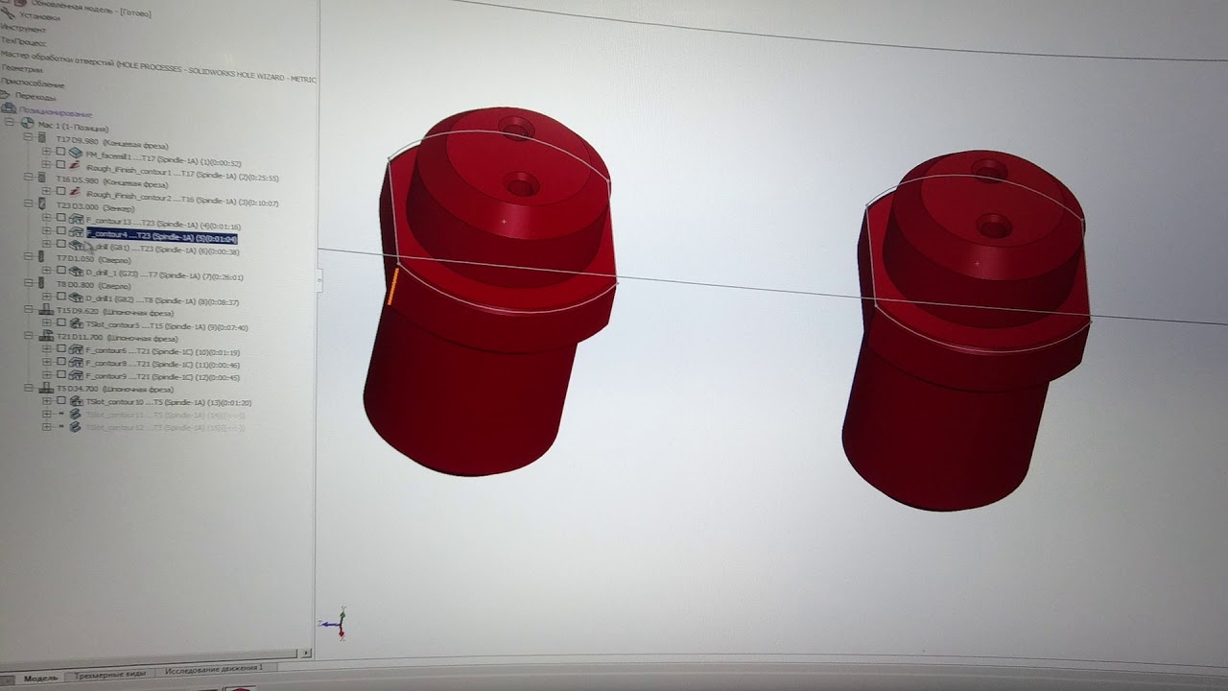Select the Переходы tree item

coord(35,96)
